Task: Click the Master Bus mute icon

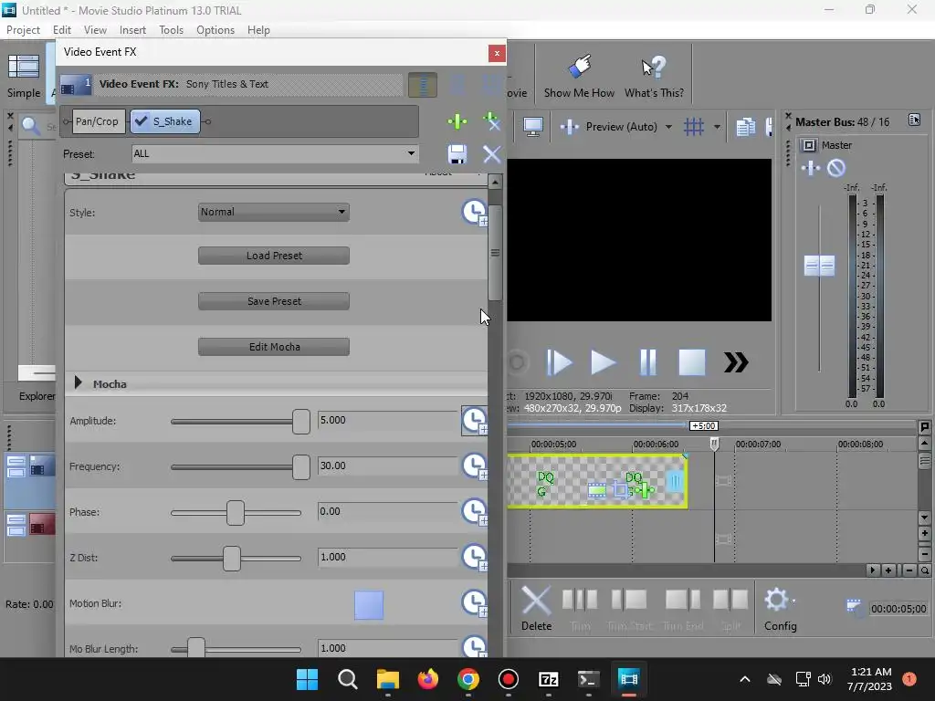Action: [x=836, y=168]
